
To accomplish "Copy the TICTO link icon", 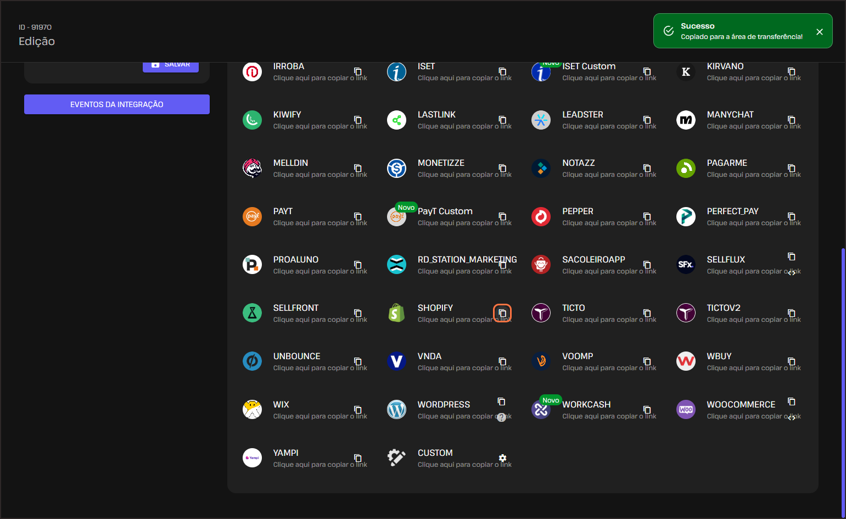I will [x=647, y=313].
